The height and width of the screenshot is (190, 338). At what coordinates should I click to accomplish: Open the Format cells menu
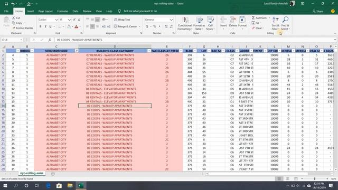[242, 23]
